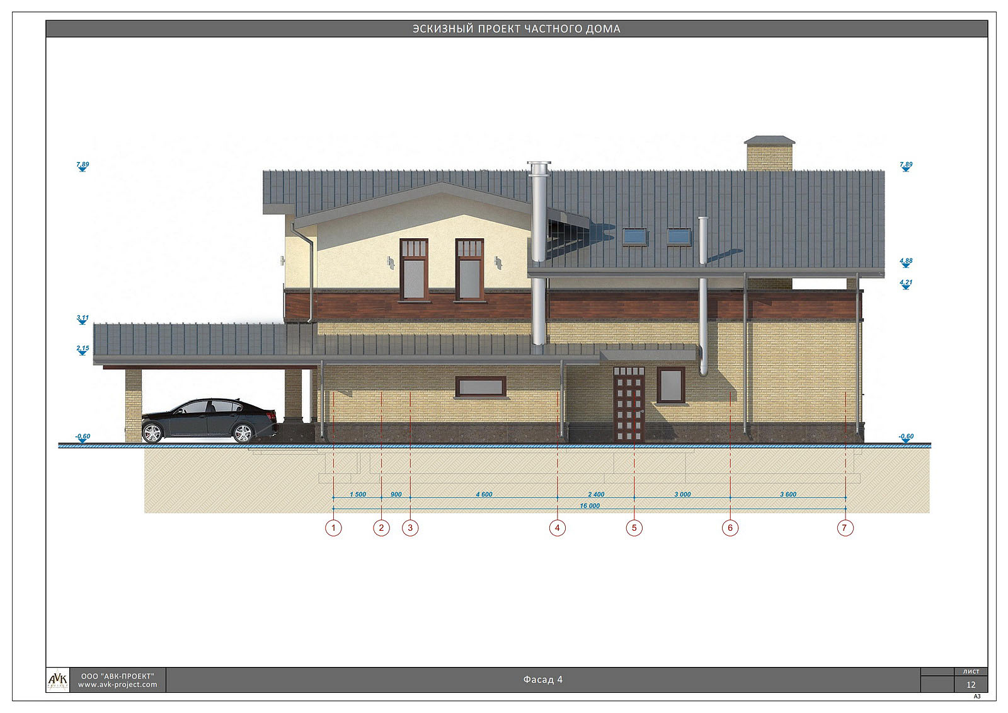Image resolution: width=1008 pixels, height=713 pixels.
Task: Click the brown entrance door
Action: coord(629,403)
